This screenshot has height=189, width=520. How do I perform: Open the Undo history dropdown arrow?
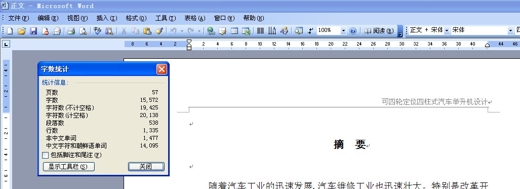182,31
